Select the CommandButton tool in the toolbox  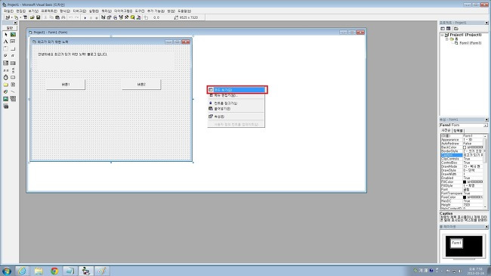[x=13, y=48]
